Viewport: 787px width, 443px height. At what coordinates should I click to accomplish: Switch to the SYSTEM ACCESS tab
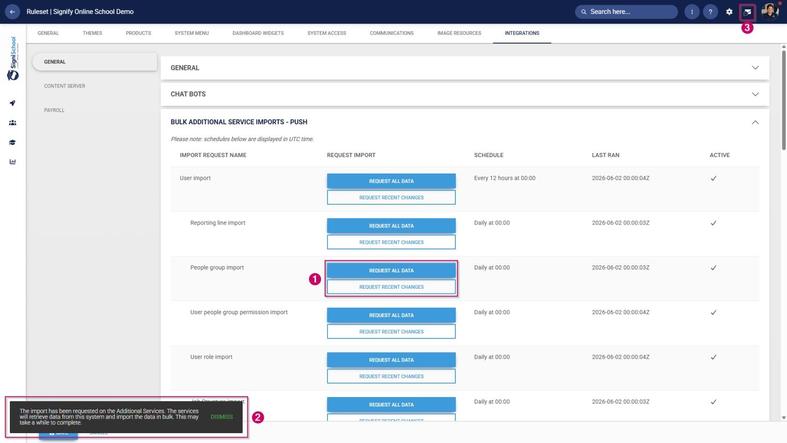327,33
